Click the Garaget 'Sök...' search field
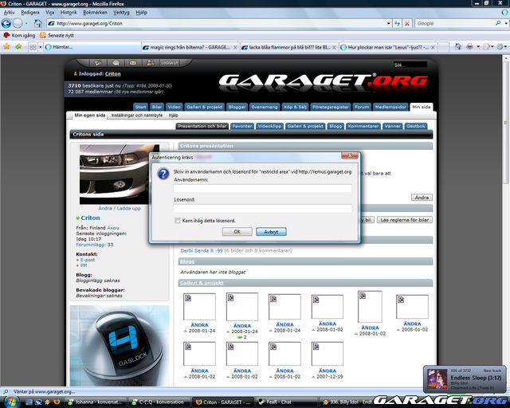 410,65
